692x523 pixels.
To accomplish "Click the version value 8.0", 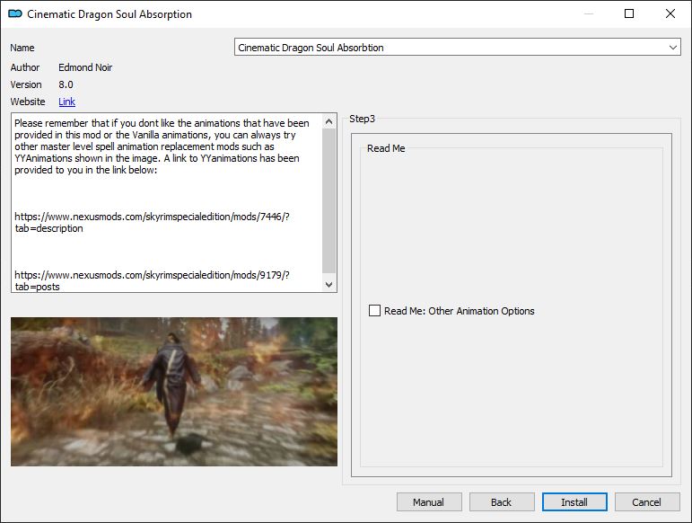I will point(66,84).
